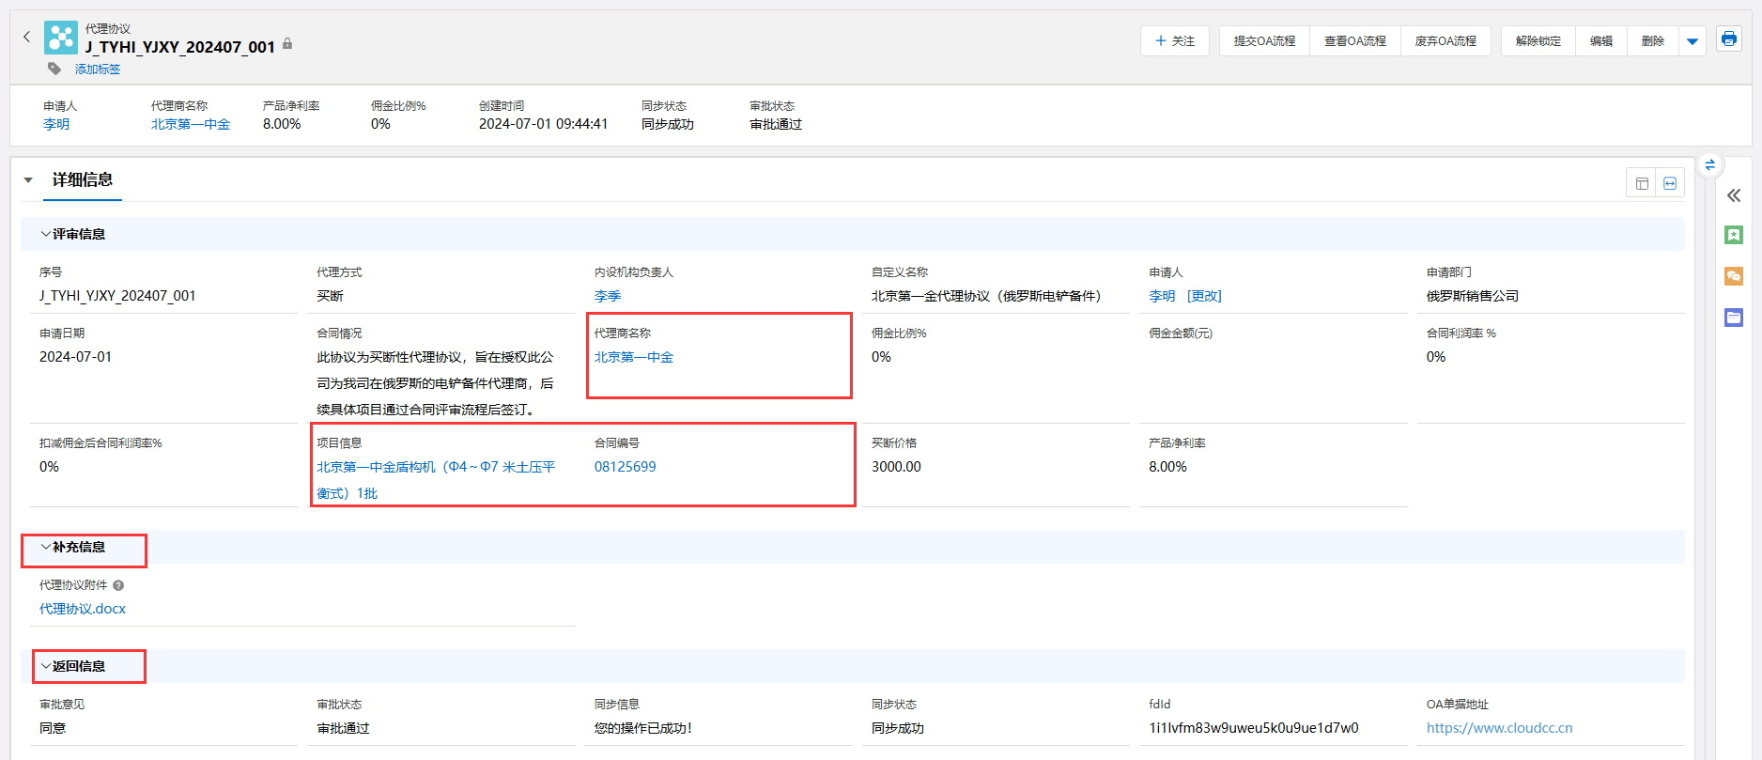Screen dimensions: 1762x760
Task: Click the 提交OA流程 button
Action: pyautogui.click(x=1264, y=41)
